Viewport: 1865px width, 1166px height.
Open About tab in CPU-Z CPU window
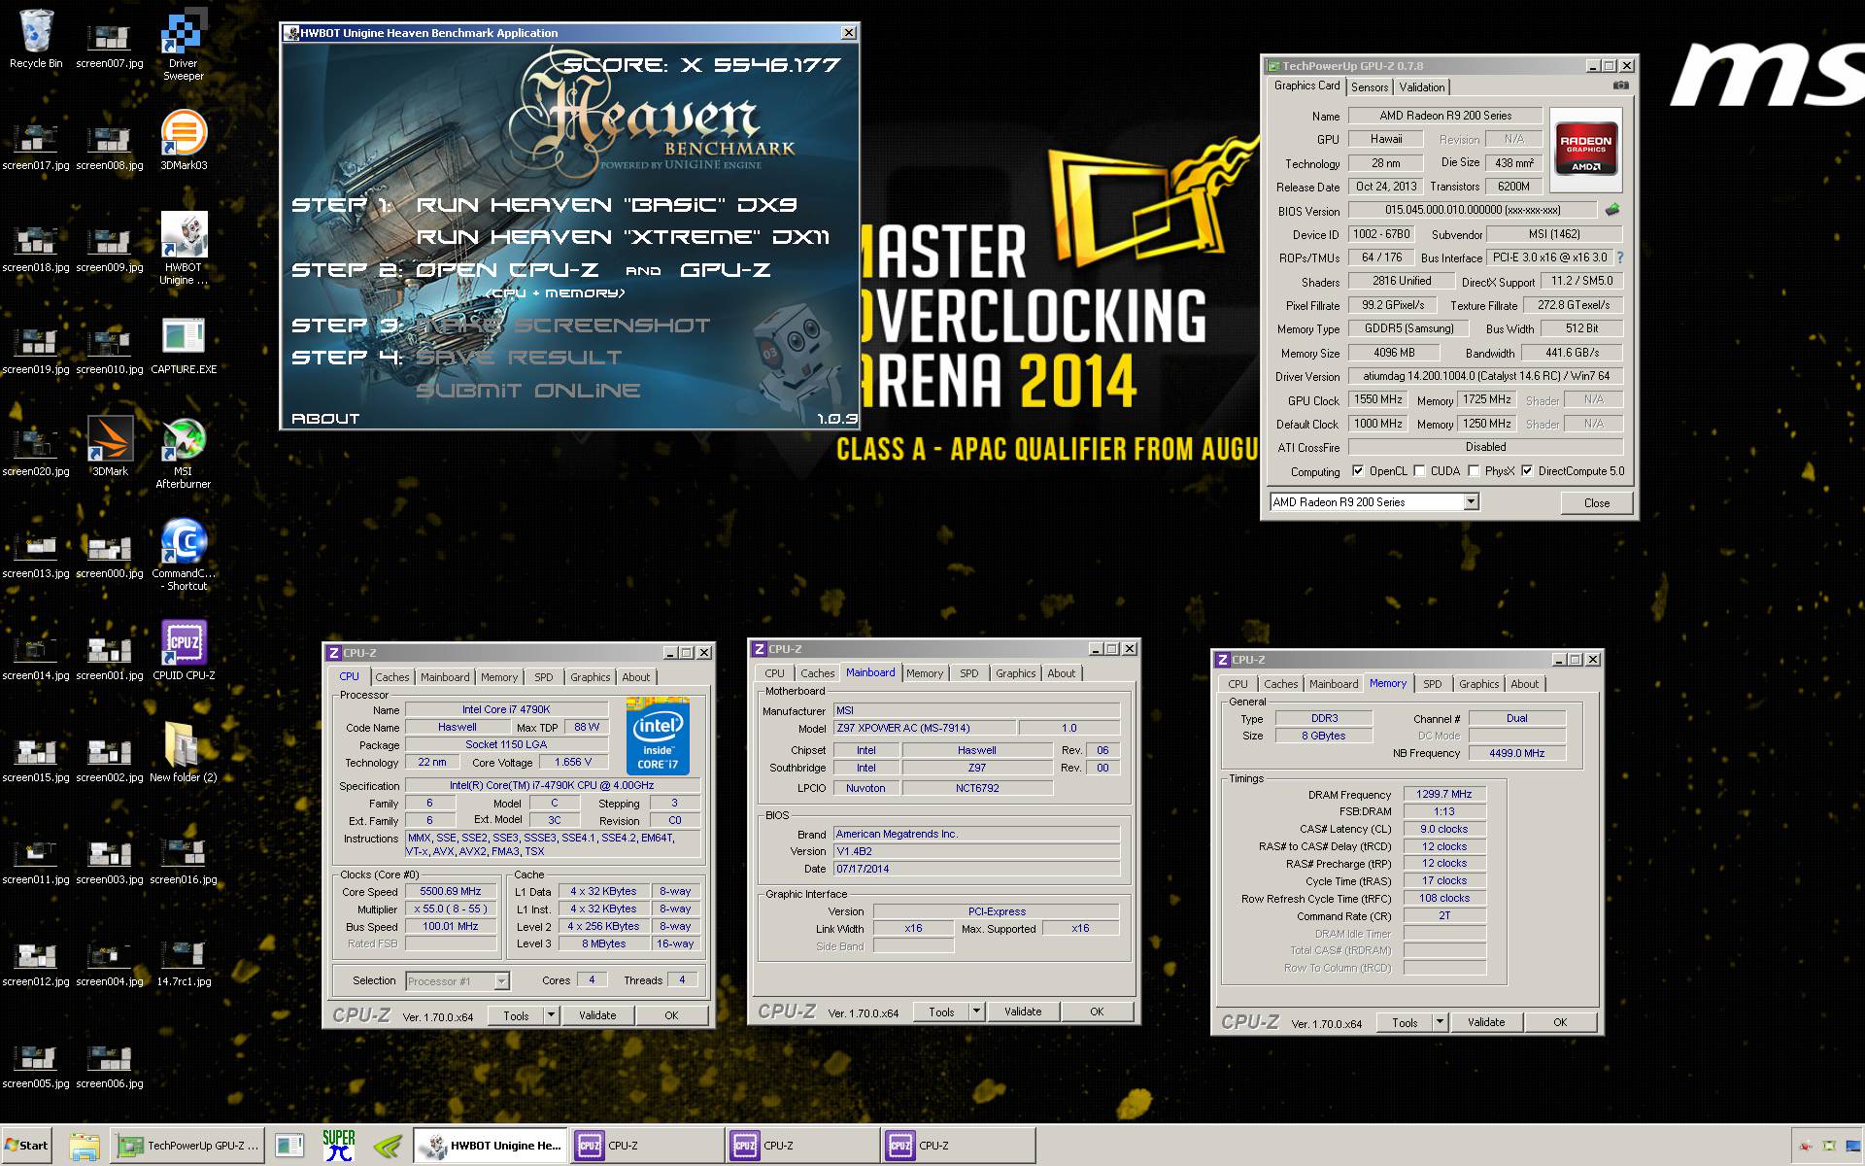click(x=636, y=677)
